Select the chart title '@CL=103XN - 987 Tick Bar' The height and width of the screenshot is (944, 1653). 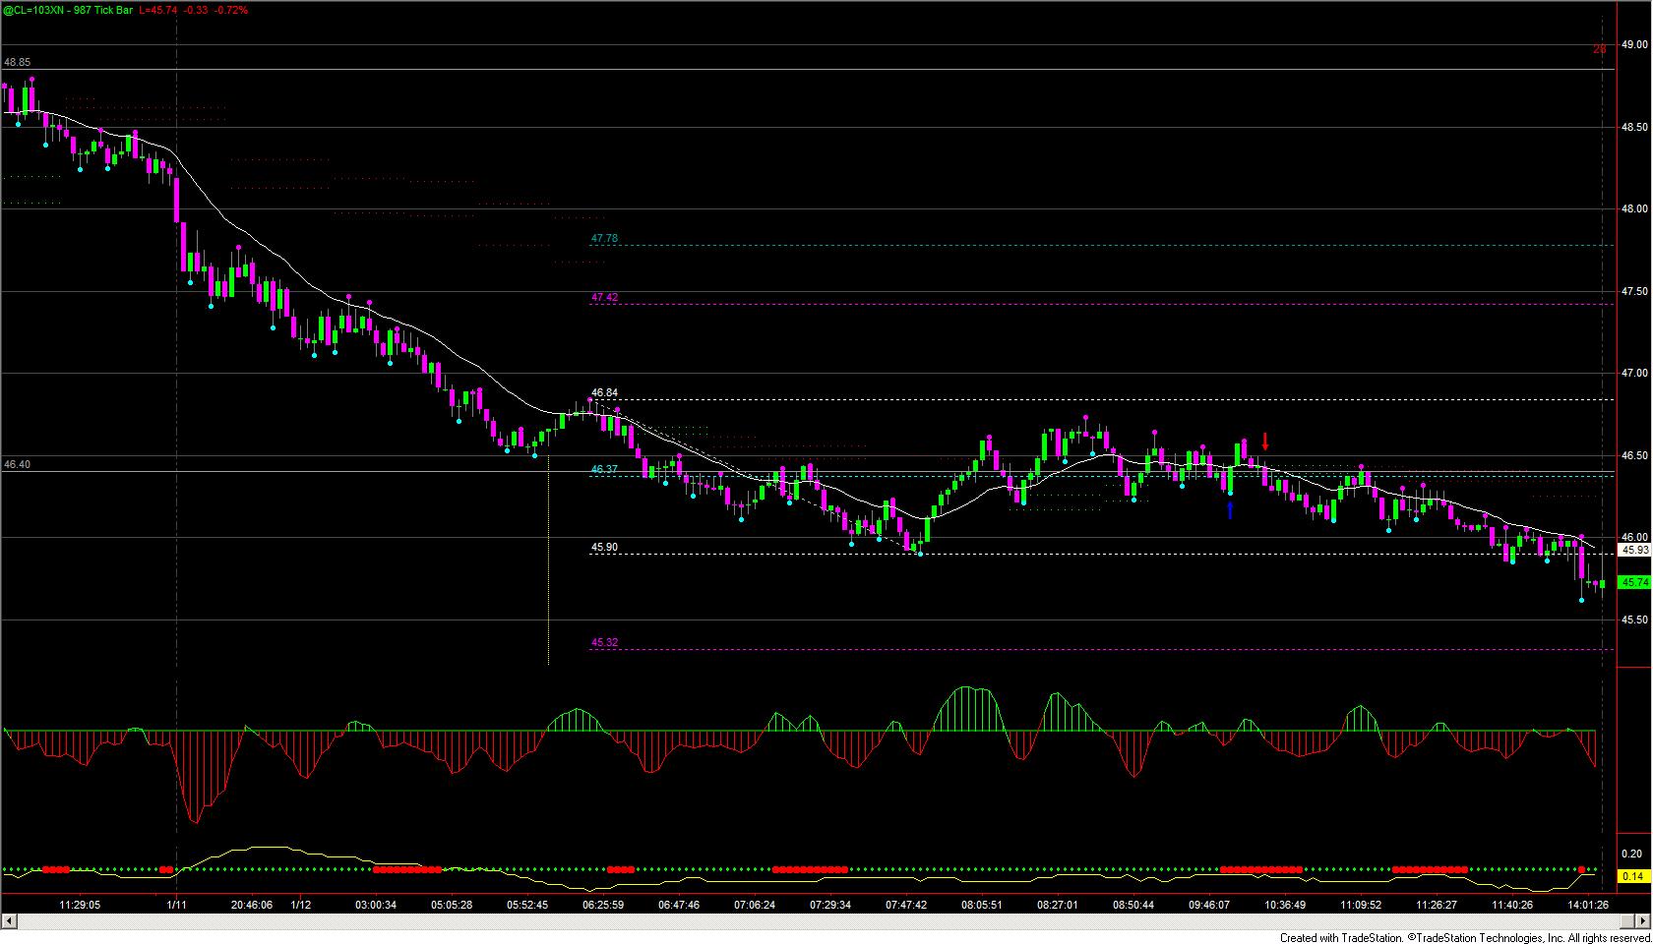tap(68, 10)
